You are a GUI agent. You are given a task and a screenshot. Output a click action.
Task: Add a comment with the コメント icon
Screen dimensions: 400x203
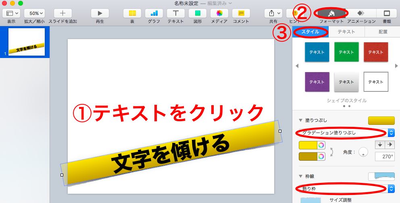241,13
